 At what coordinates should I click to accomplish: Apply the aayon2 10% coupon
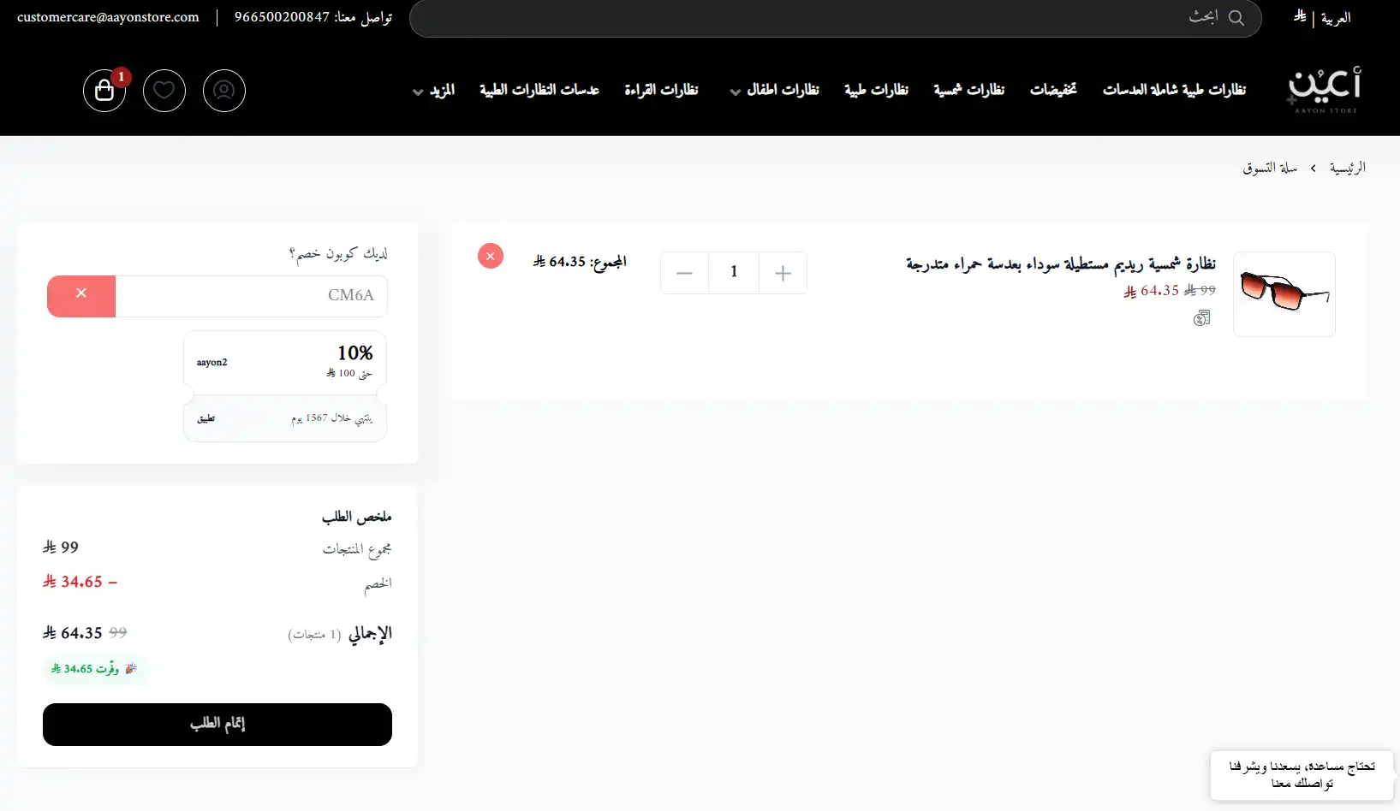(x=206, y=419)
